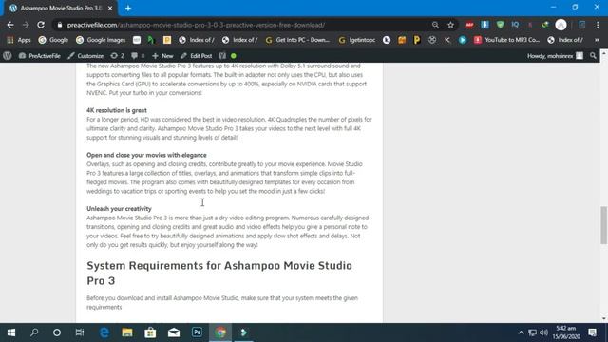The image size is (608, 342).
Task: Click Customize in the admin bar
Action: (85, 56)
